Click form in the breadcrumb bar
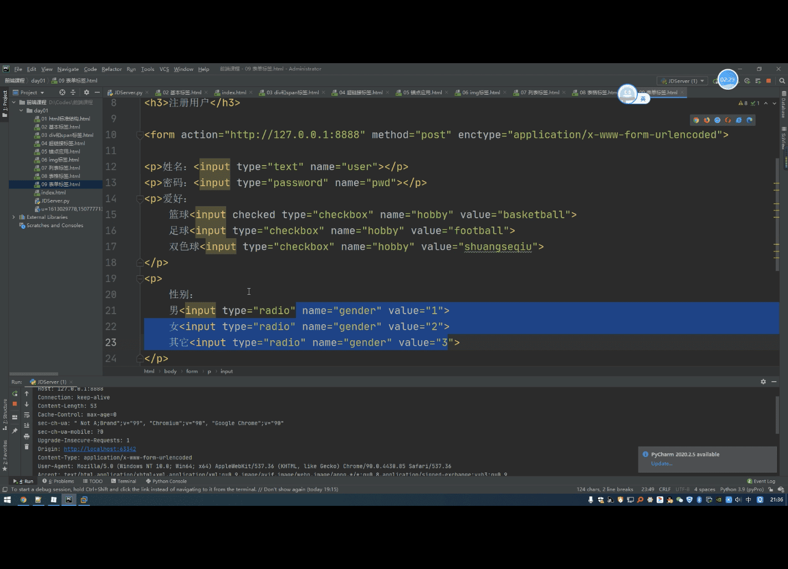This screenshot has width=788, height=569. (192, 372)
